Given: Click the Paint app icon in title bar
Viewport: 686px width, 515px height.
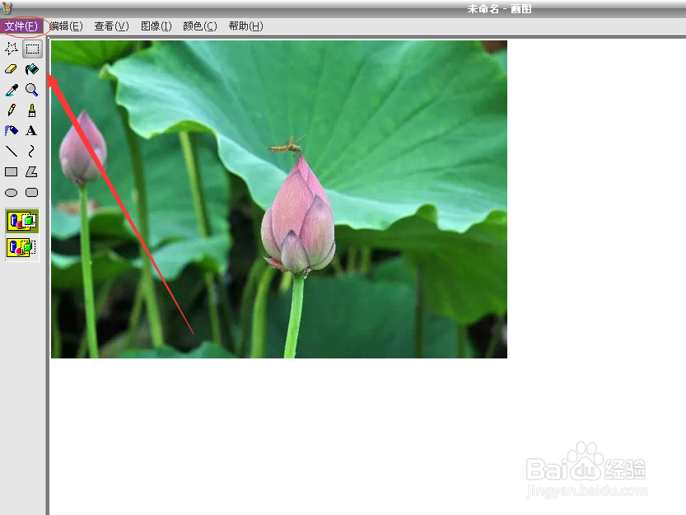Looking at the screenshot, I should (7, 7).
